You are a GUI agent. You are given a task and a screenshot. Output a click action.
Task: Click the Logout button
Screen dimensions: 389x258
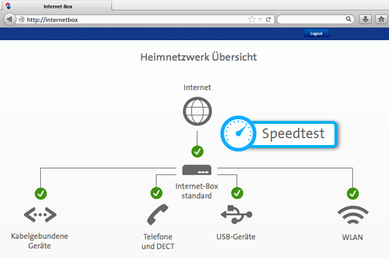316,33
